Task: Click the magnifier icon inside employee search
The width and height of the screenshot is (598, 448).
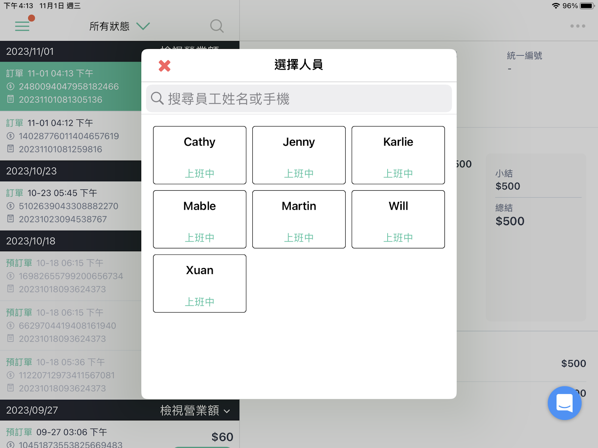Action: point(157,98)
